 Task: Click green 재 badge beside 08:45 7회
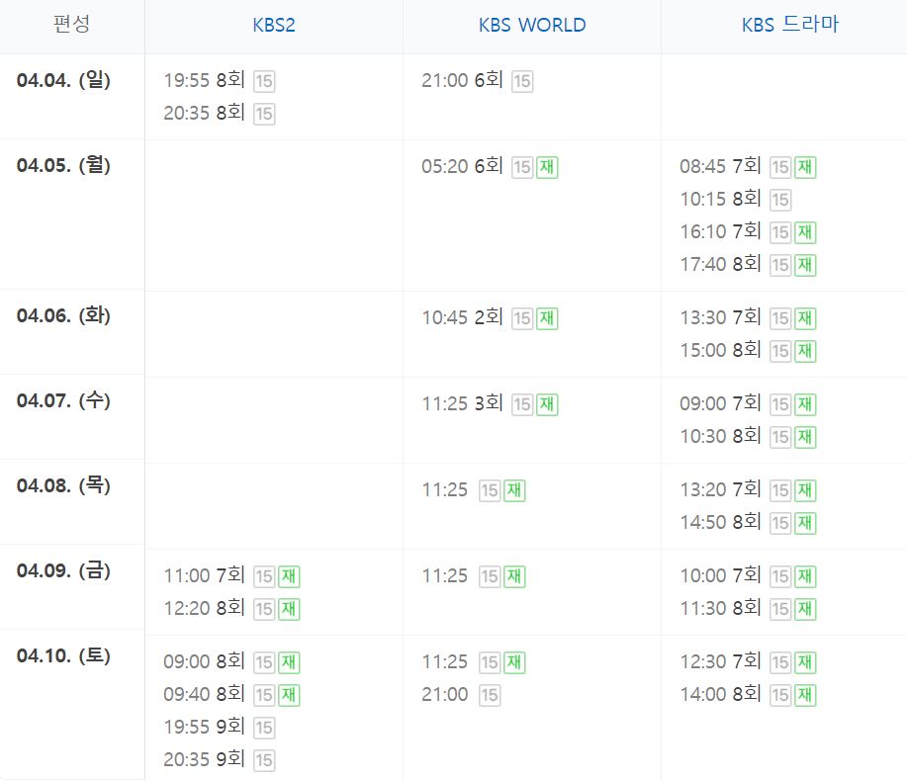(804, 167)
